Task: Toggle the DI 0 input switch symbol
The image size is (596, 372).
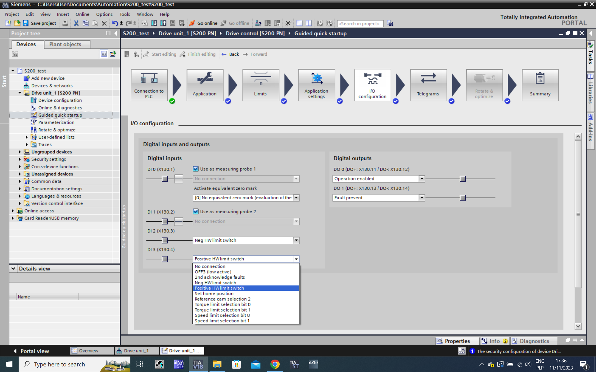Action: pos(178,179)
